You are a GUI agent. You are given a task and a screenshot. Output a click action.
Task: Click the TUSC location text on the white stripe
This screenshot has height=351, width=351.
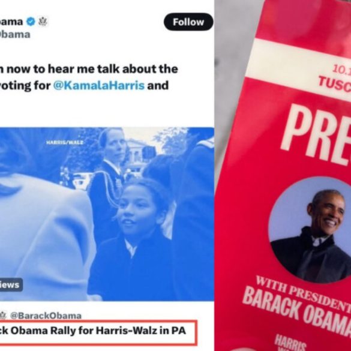click(335, 85)
